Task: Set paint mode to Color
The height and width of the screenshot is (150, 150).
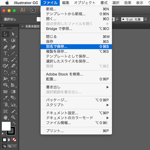Action: [4, 140]
